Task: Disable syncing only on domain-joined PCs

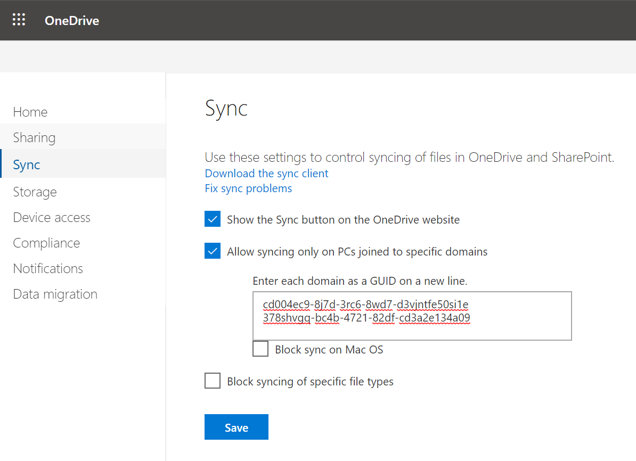Action: click(x=213, y=251)
